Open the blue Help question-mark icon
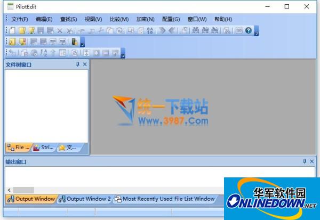Viewport: 320px width, 220px height. coord(249,30)
